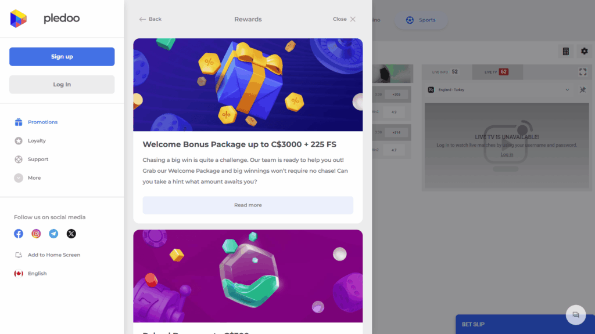The image size is (595, 334).
Task: Open the calculator icon in the toolbar
Action: (x=565, y=52)
